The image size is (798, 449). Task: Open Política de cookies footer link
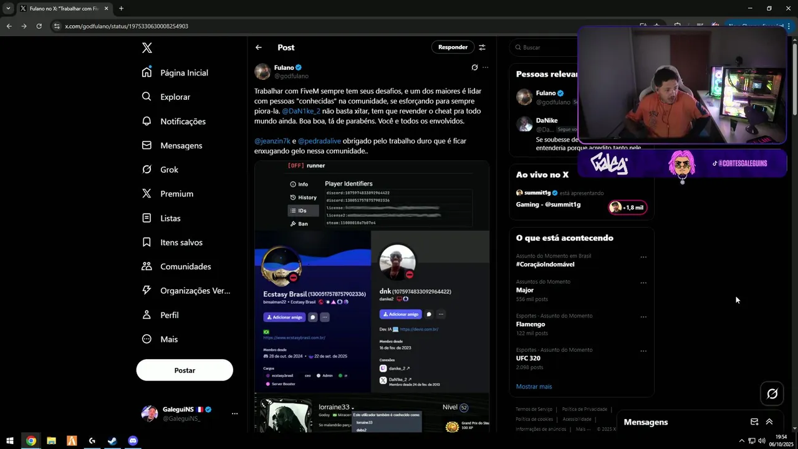tap(534, 419)
